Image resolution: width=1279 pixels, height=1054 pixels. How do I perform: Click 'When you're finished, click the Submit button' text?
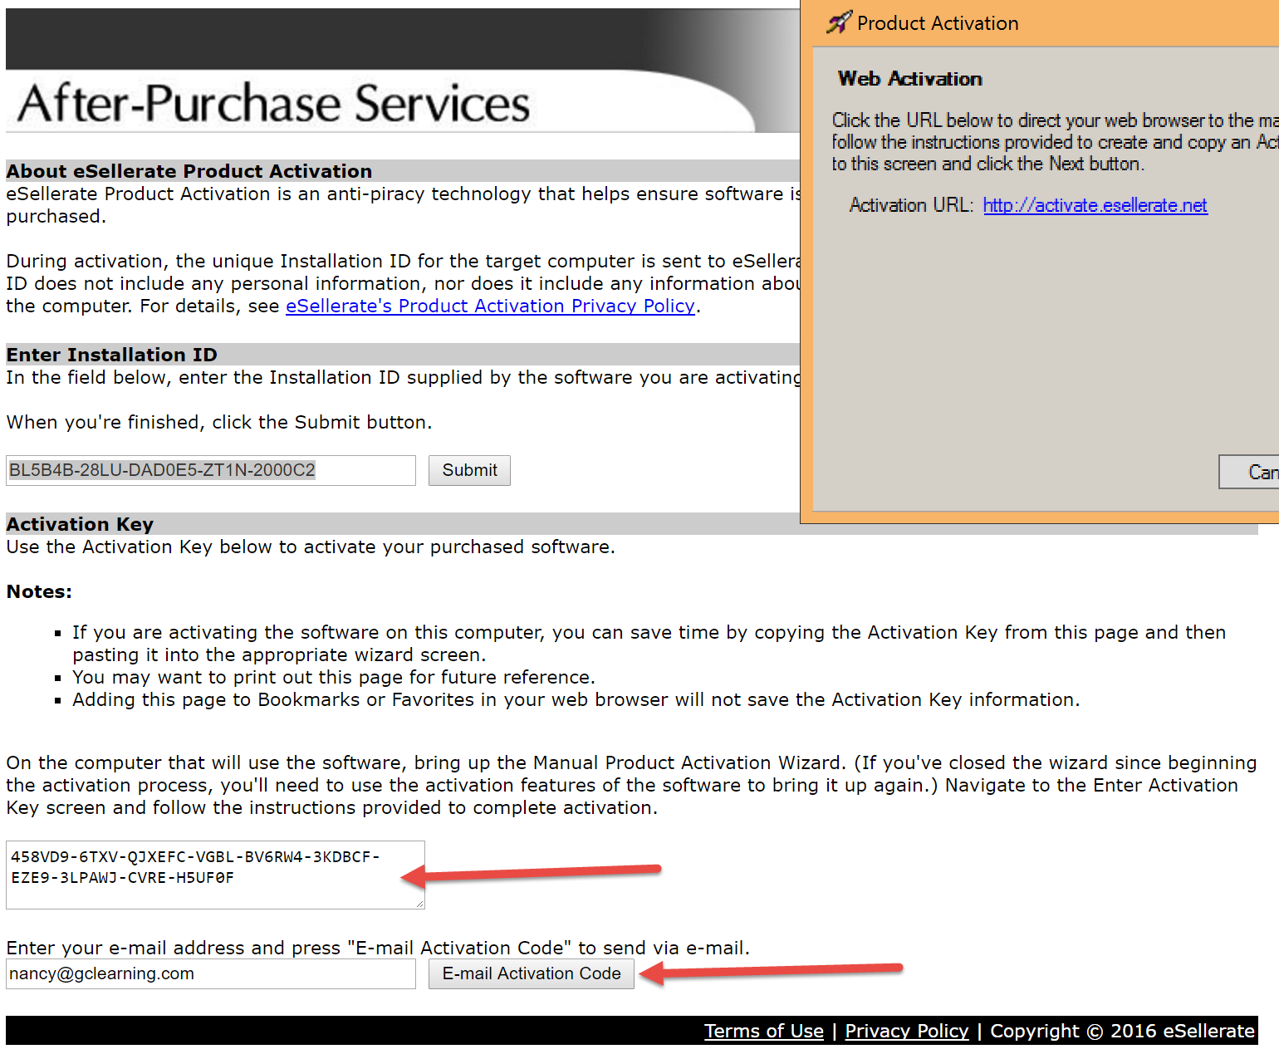tap(219, 422)
